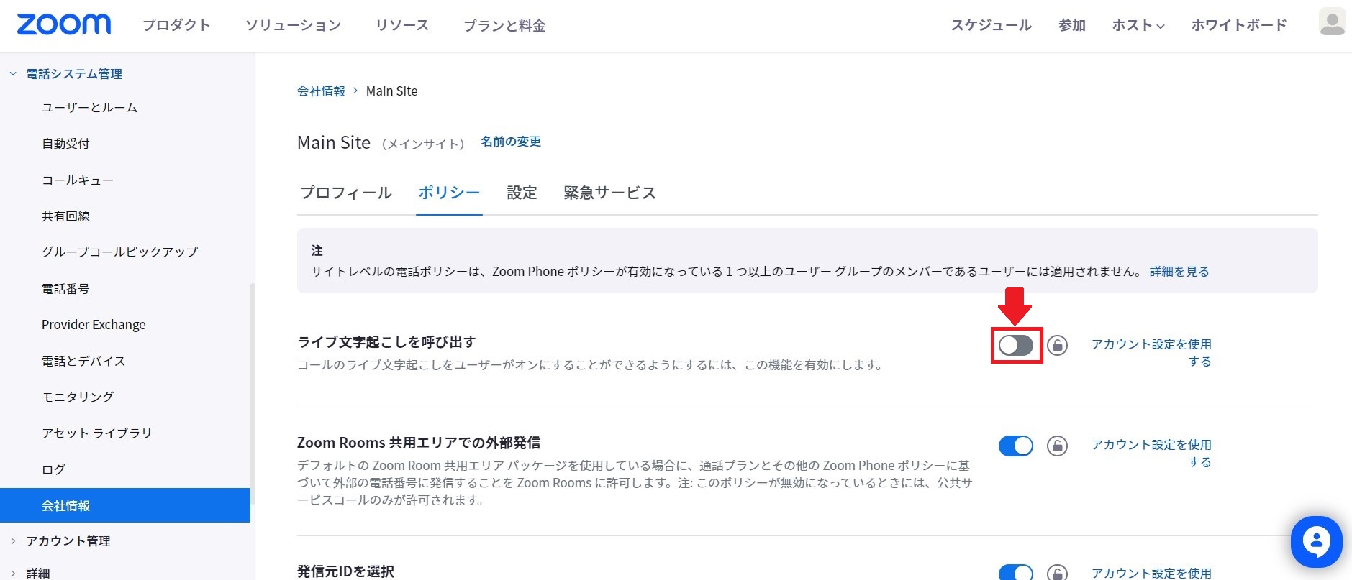Switch to the 設定 tab
The height and width of the screenshot is (580, 1352).
click(x=522, y=193)
